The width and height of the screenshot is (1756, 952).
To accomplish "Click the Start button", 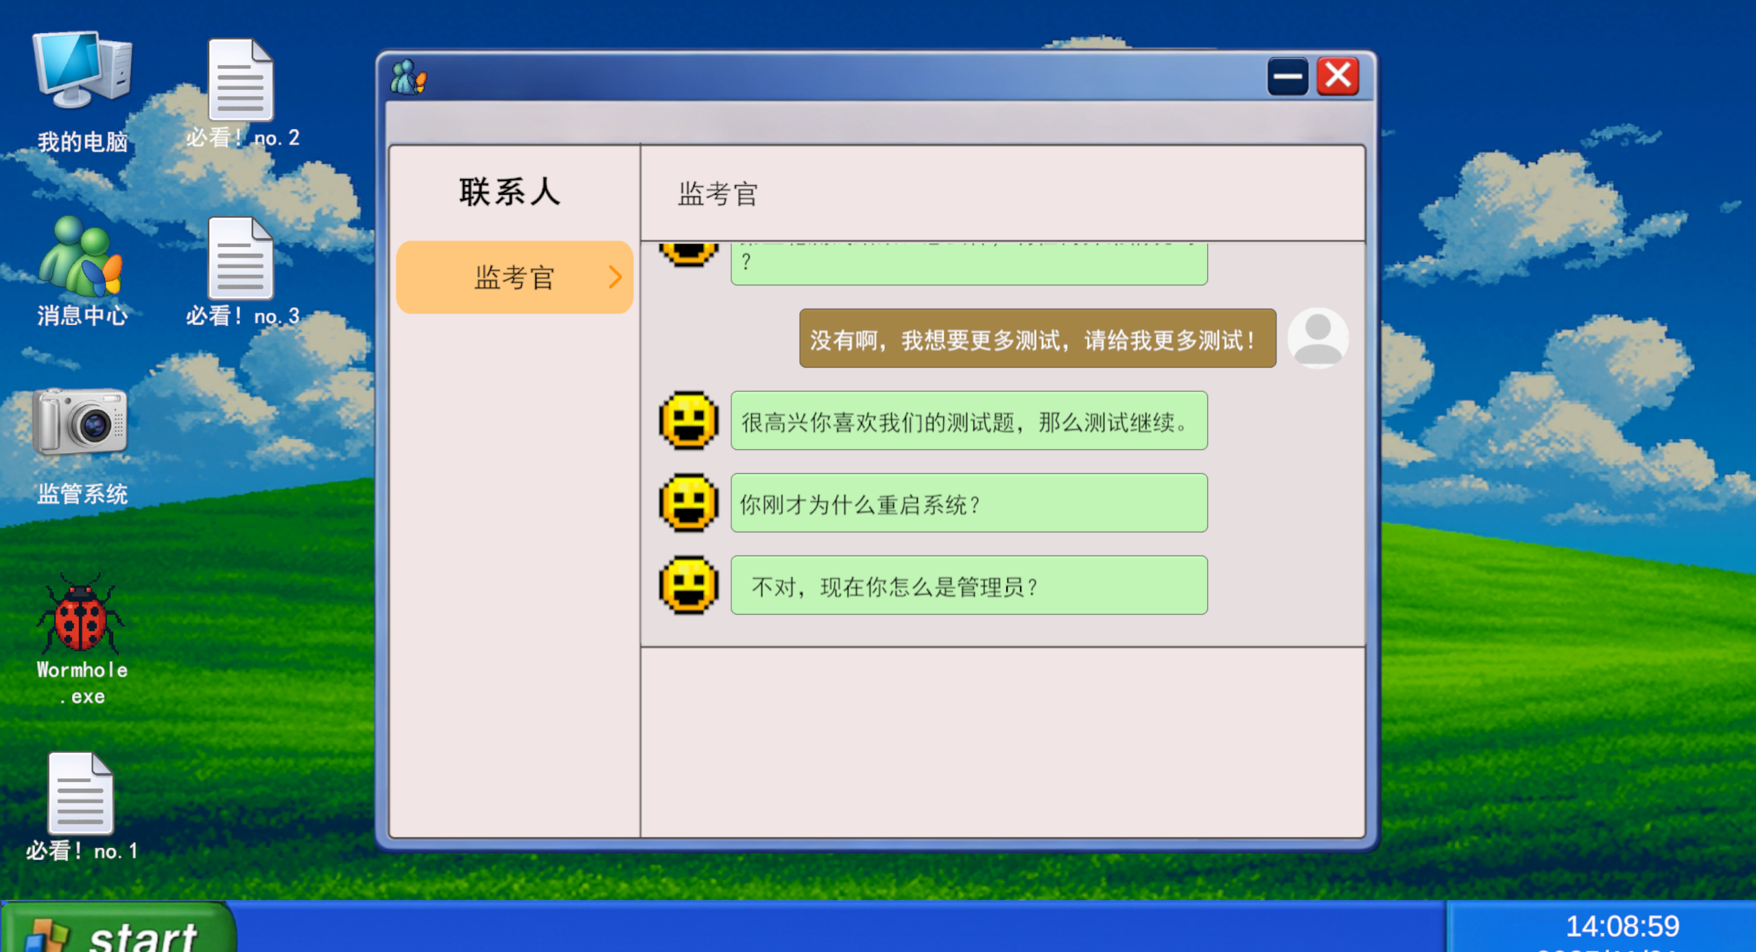I will (118, 929).
